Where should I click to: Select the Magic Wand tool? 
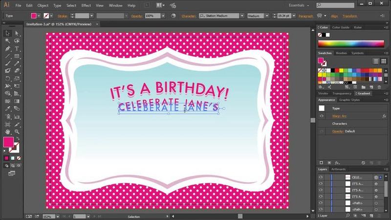(7, 41)
